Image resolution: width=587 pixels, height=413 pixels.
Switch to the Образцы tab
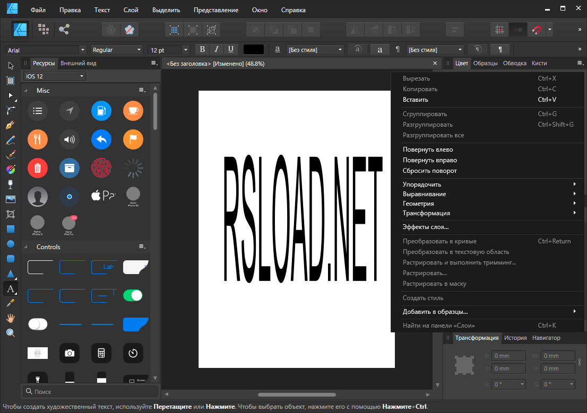485,63
